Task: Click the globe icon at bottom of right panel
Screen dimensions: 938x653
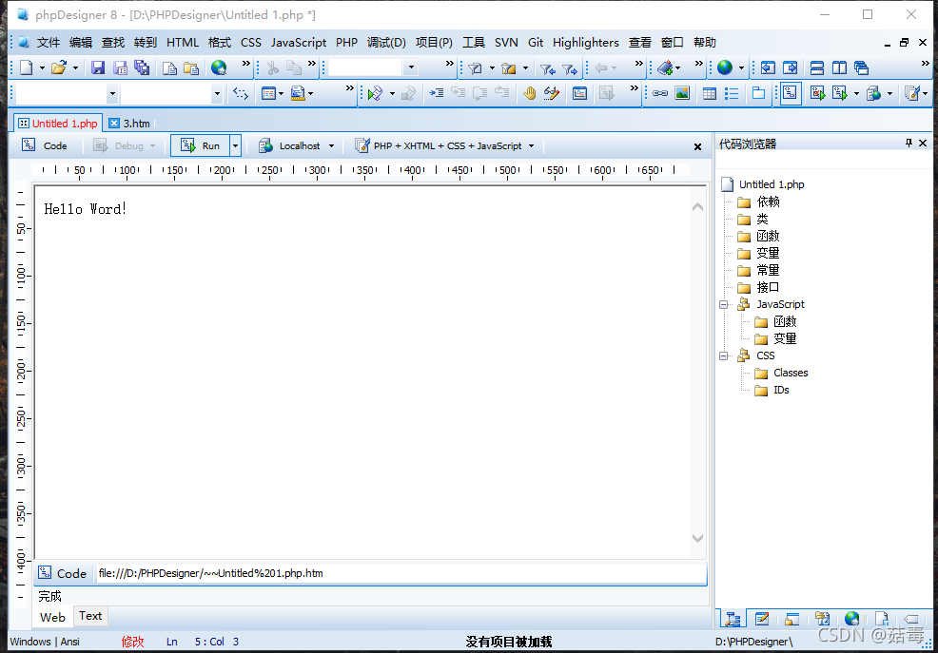Action: [851, 619]
